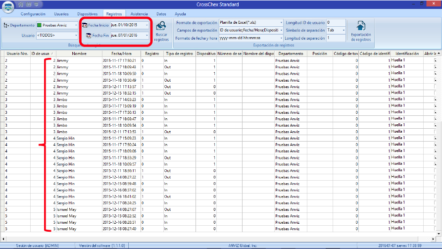Open the Configuración tab

(33, 14)
